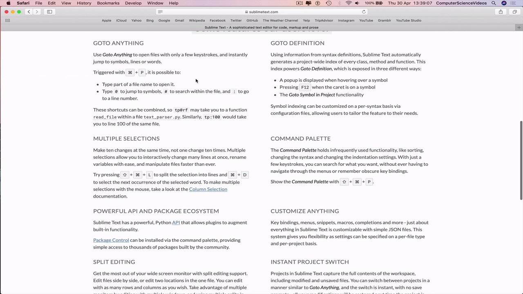Screen dimensions: 523x294
Task: Follow the API link
Action: (x=176, y=223)
